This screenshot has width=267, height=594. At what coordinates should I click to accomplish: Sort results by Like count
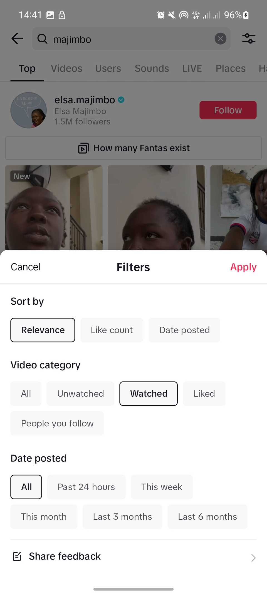click(112, 330)
